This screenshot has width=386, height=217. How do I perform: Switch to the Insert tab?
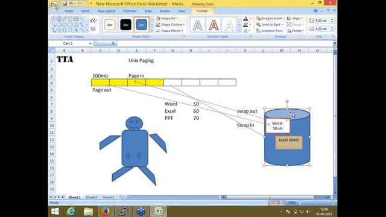pos(85,11)
